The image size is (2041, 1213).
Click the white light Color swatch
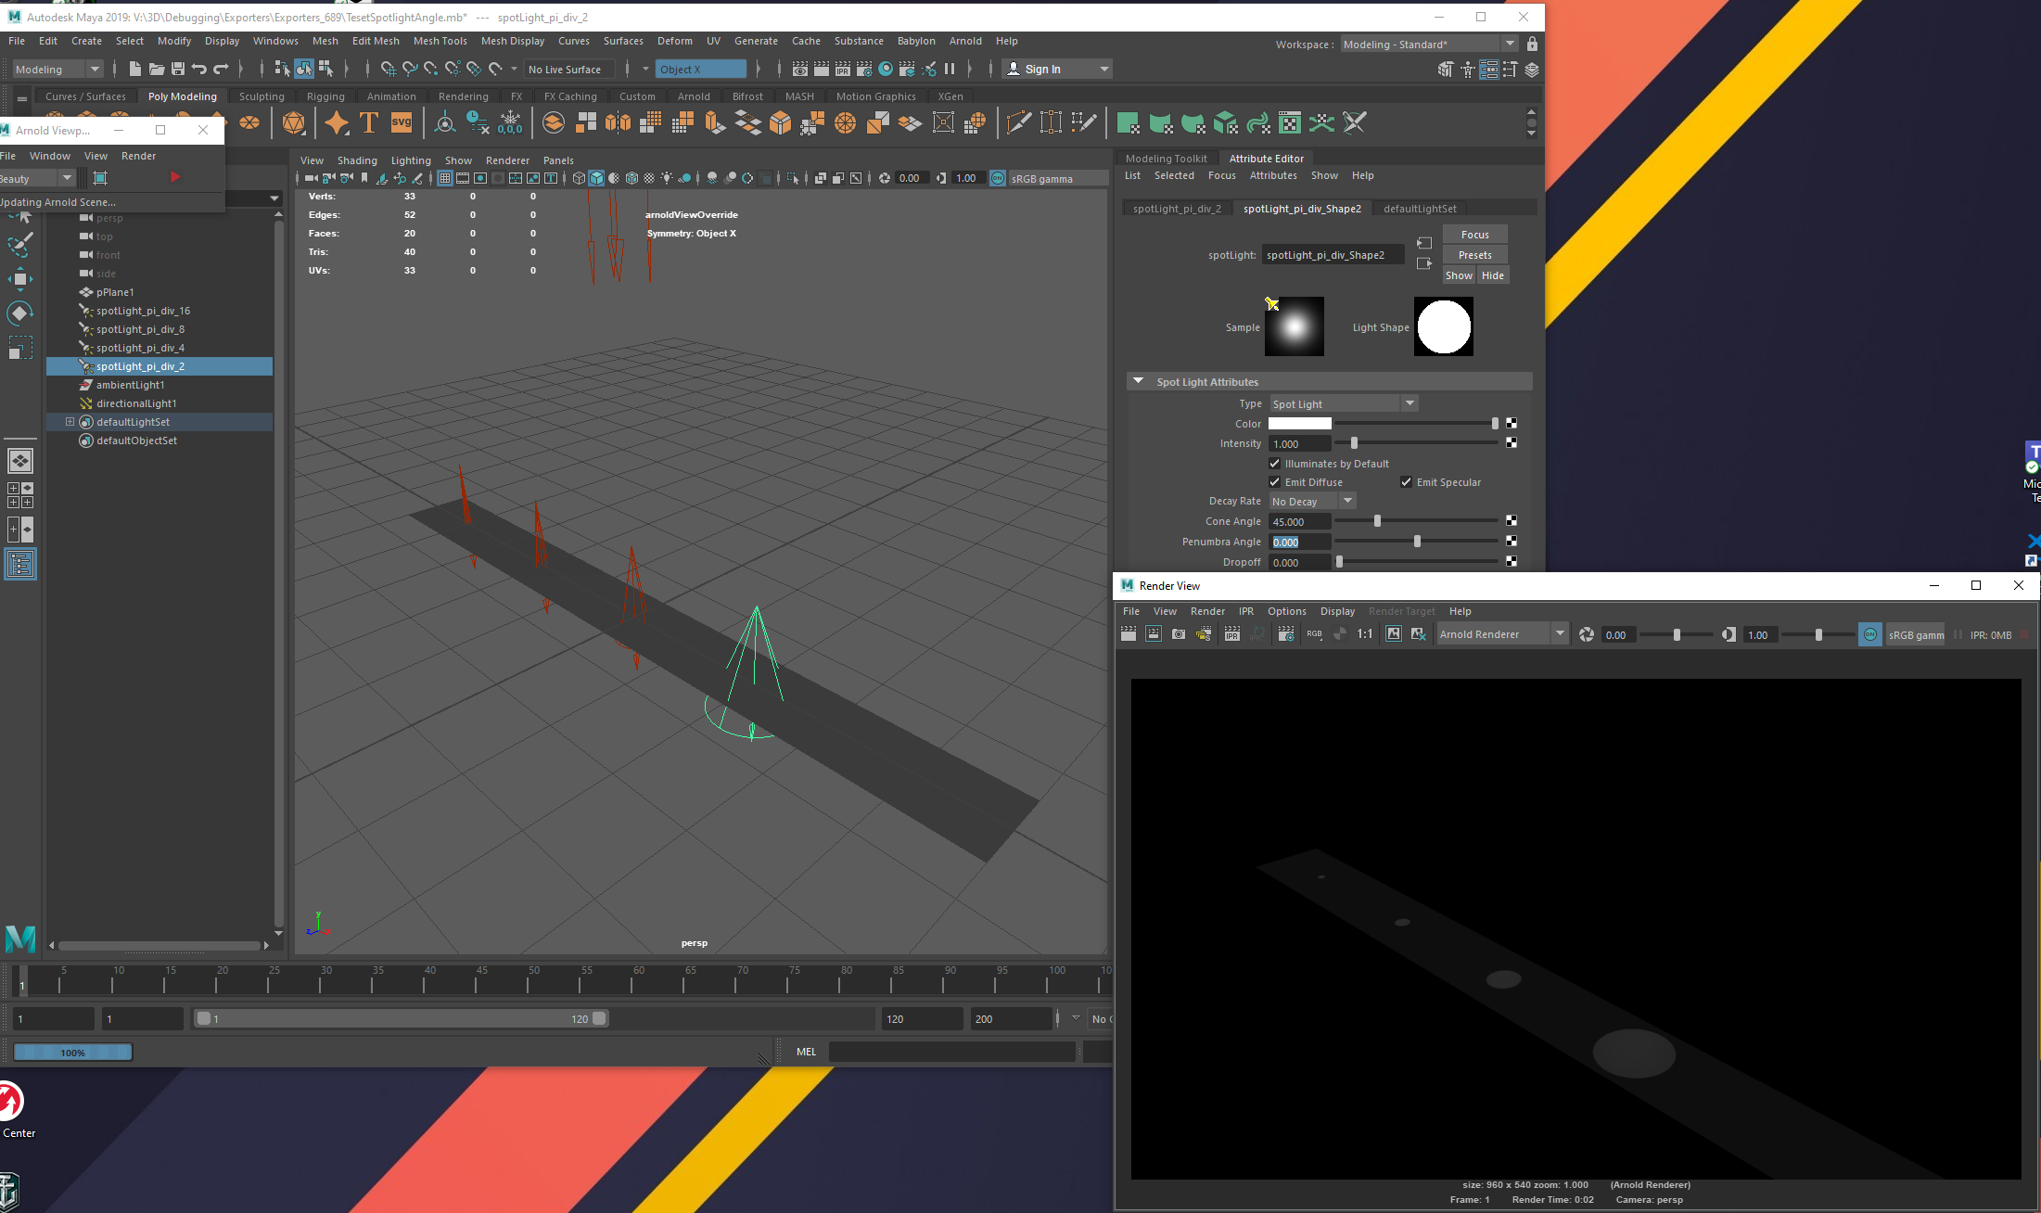[1299, 424]
